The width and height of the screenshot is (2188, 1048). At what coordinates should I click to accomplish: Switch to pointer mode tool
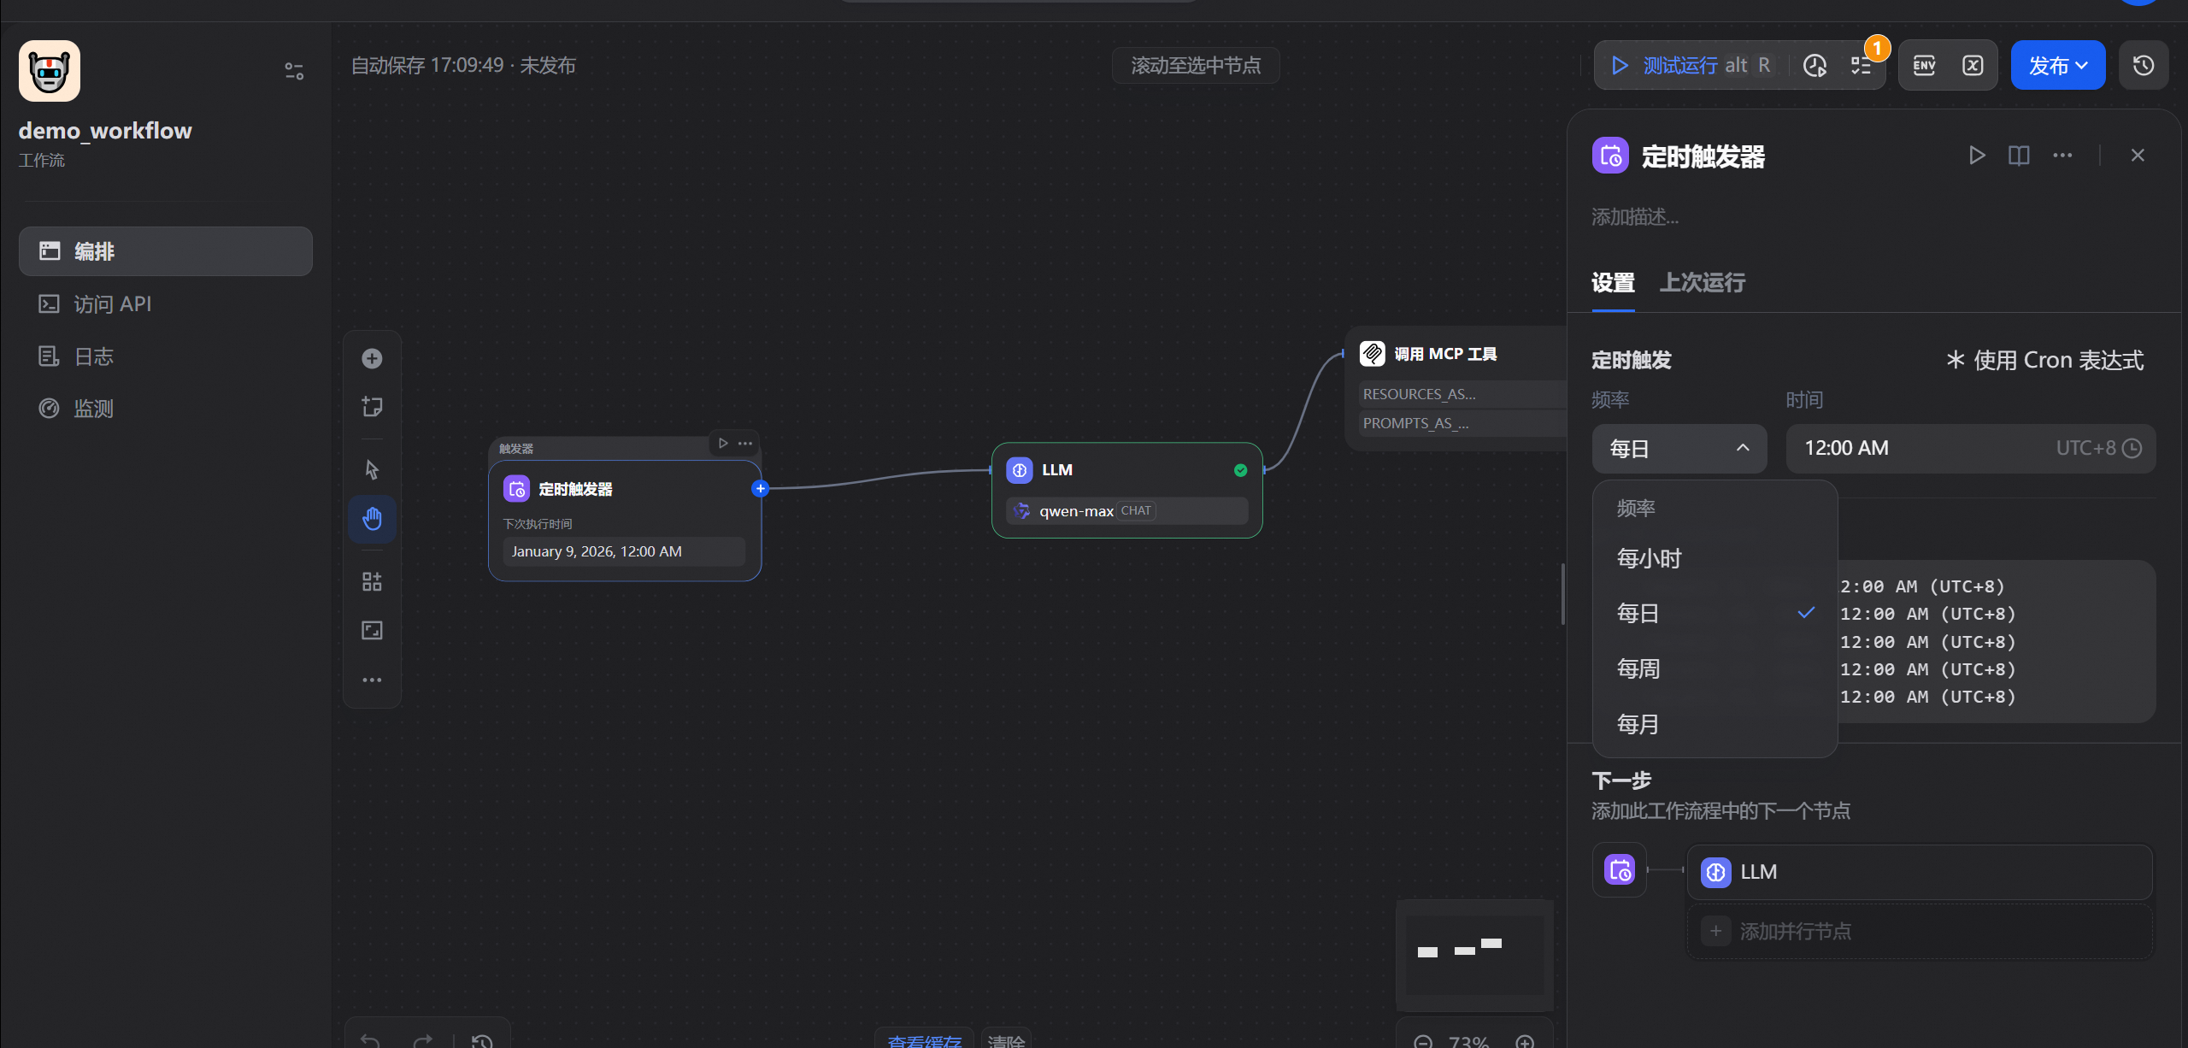click(x=372, y=469)
